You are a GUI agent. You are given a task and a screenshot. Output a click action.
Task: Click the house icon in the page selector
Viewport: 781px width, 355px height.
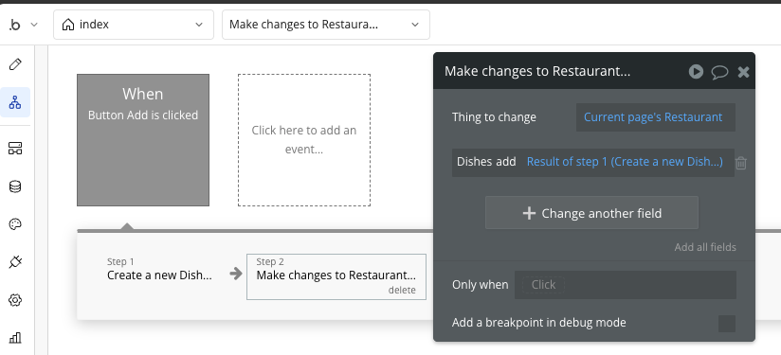pos(68,25)
